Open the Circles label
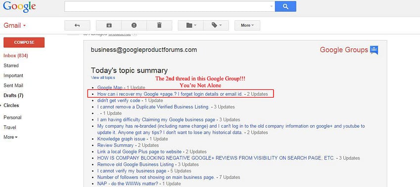The image size is (420, 187). pyautogui.click(x=11, y=106)
